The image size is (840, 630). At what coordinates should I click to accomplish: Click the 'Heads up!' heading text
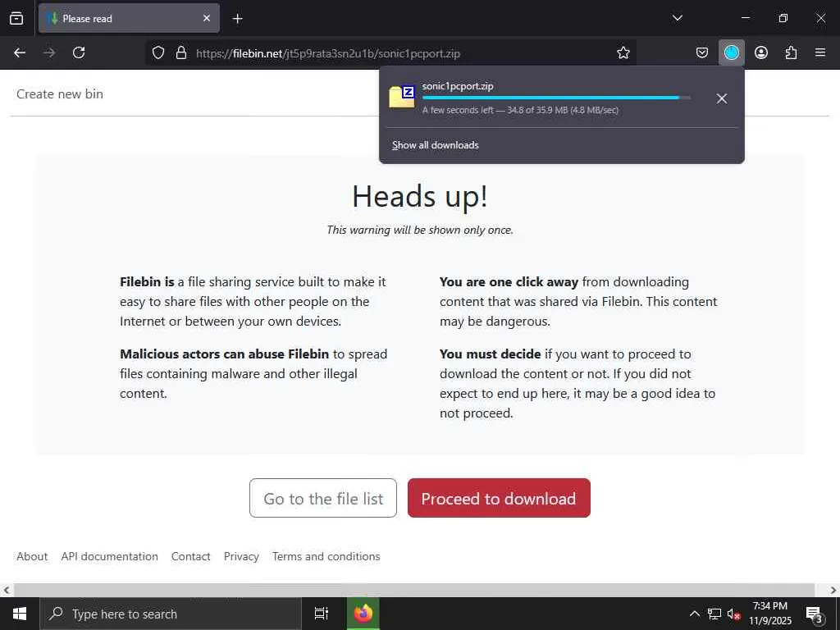pos(420,196)
